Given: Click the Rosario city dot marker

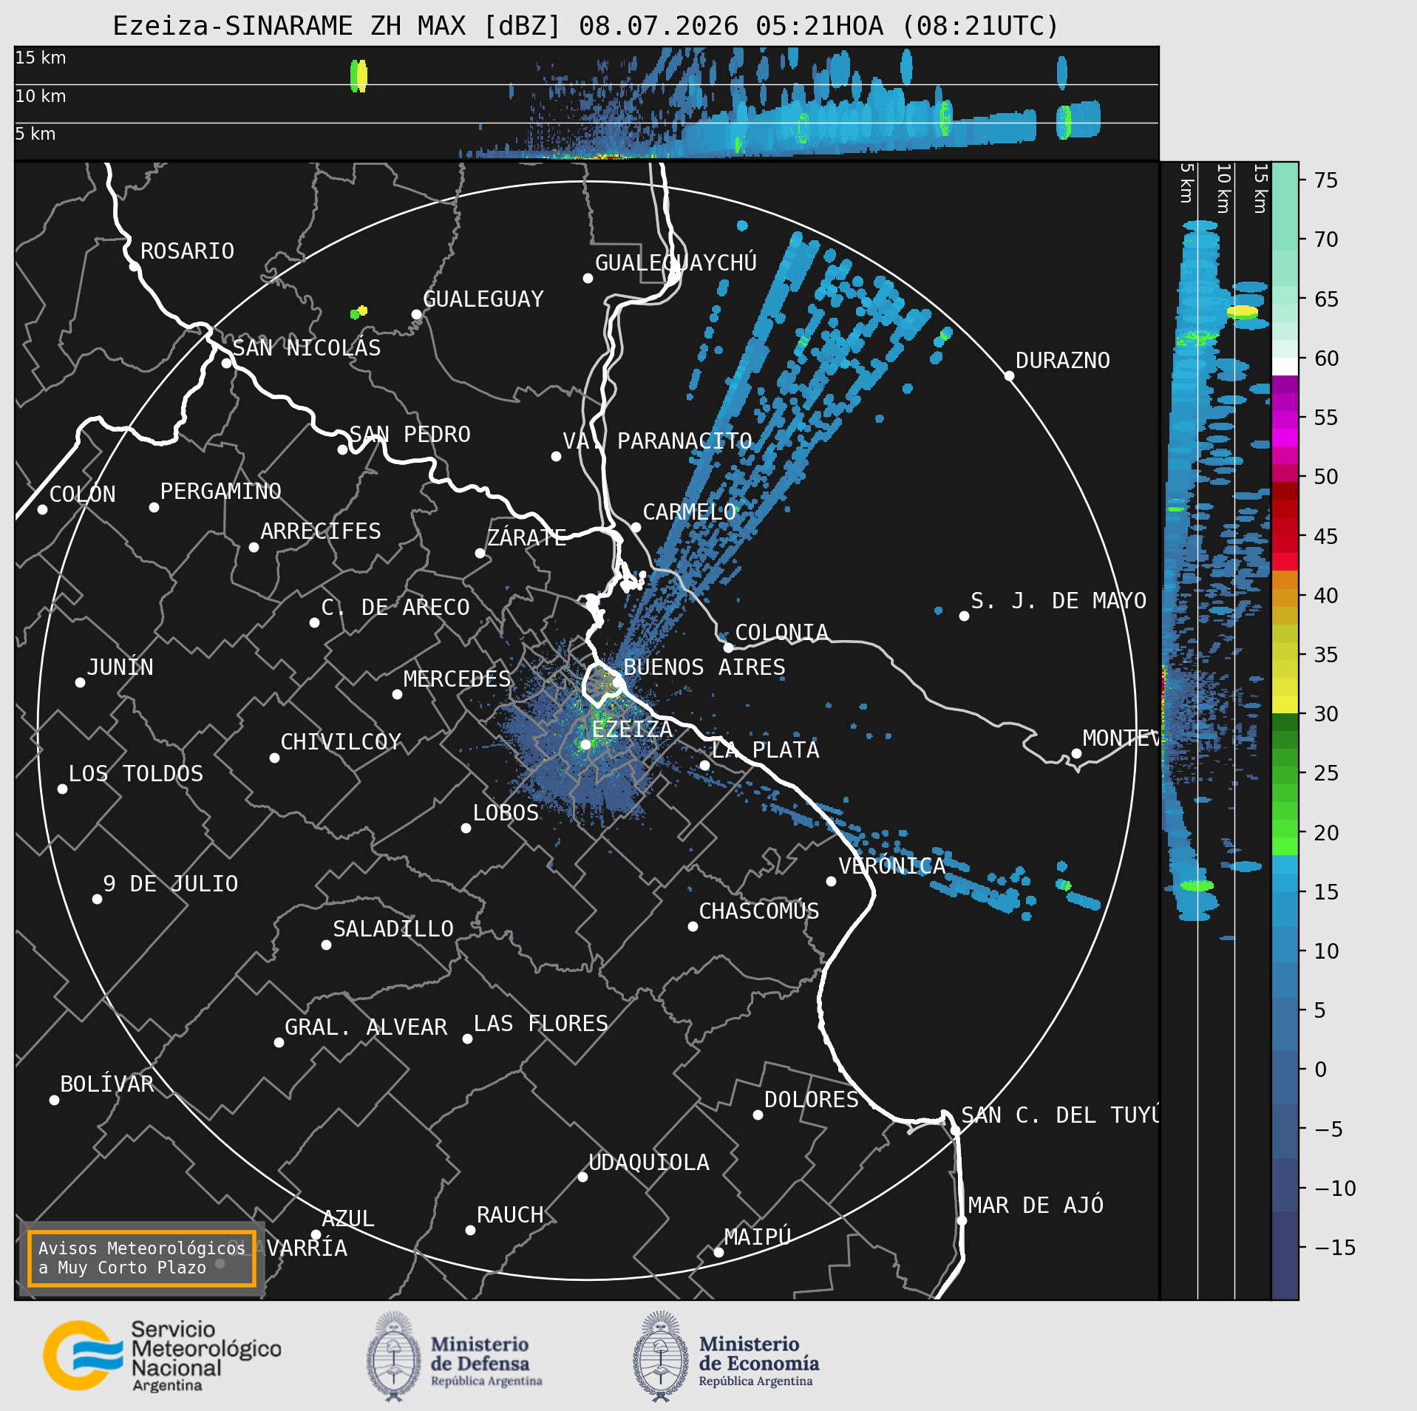Looking at the screenshot, I should pos(134,266).
